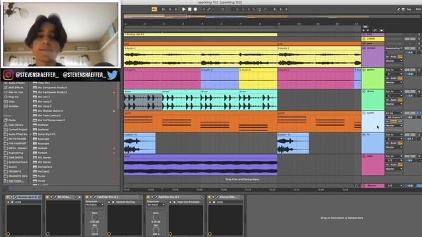Fold the 'drum' track with its triangle
Image resolution: width=422 pixels, height=237 pixels.
click(364, 92)
